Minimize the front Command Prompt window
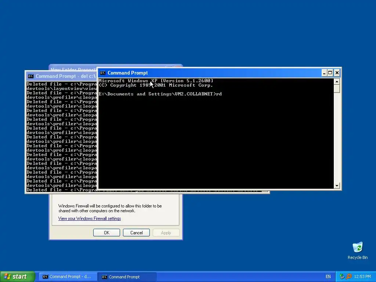 (x=324, y=73)
